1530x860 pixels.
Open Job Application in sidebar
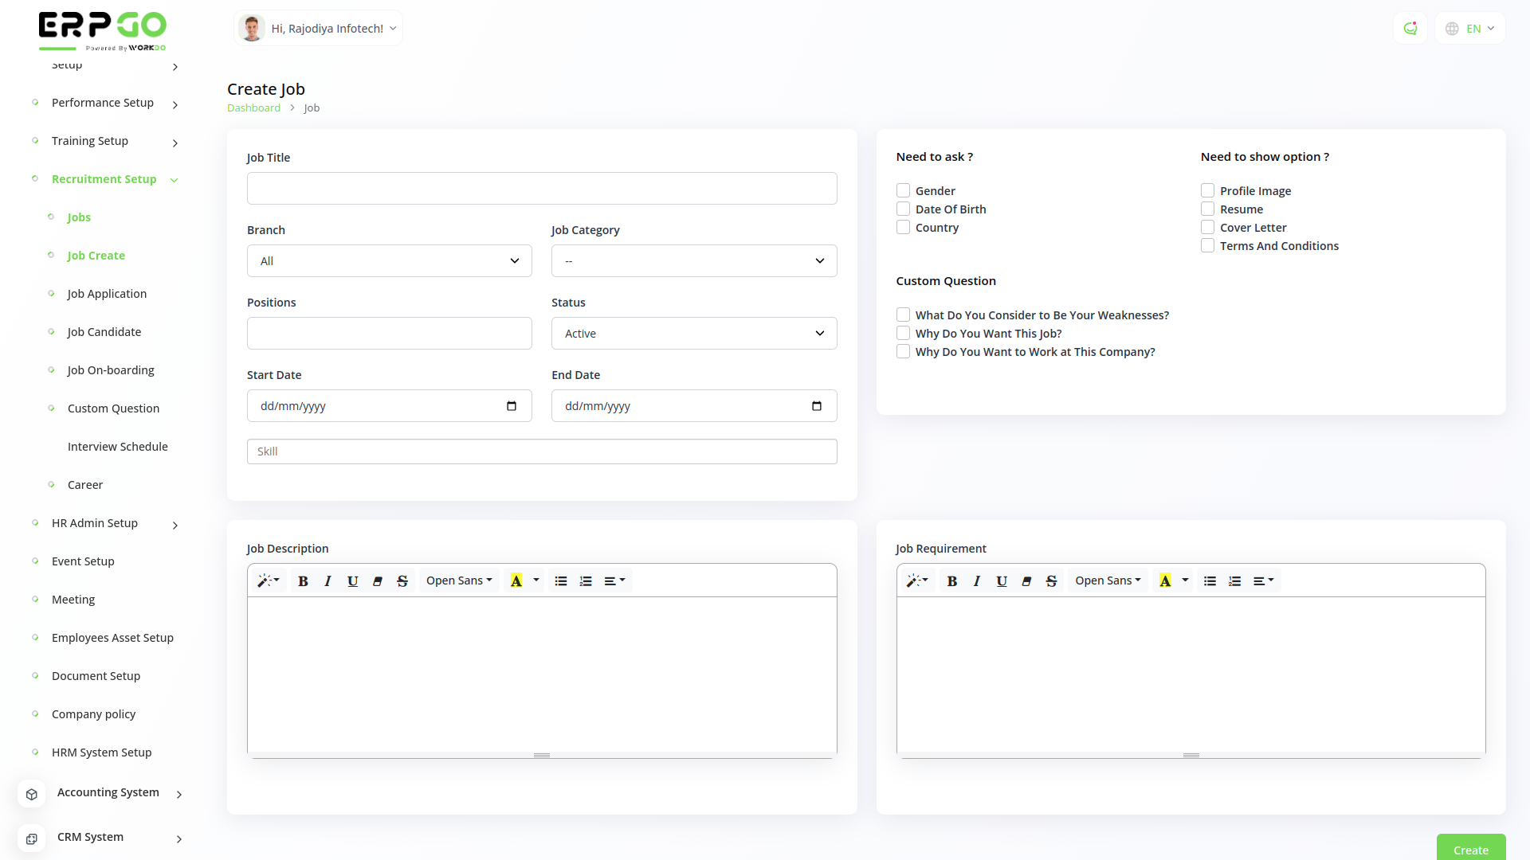[x=107, y=294]
